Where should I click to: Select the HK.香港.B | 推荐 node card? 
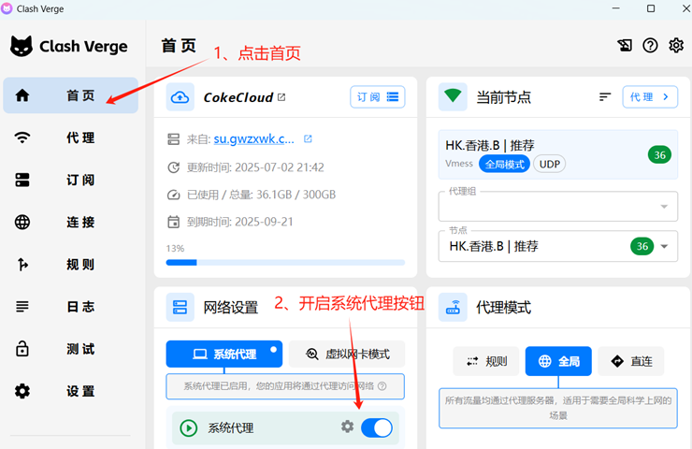(558, 154)
